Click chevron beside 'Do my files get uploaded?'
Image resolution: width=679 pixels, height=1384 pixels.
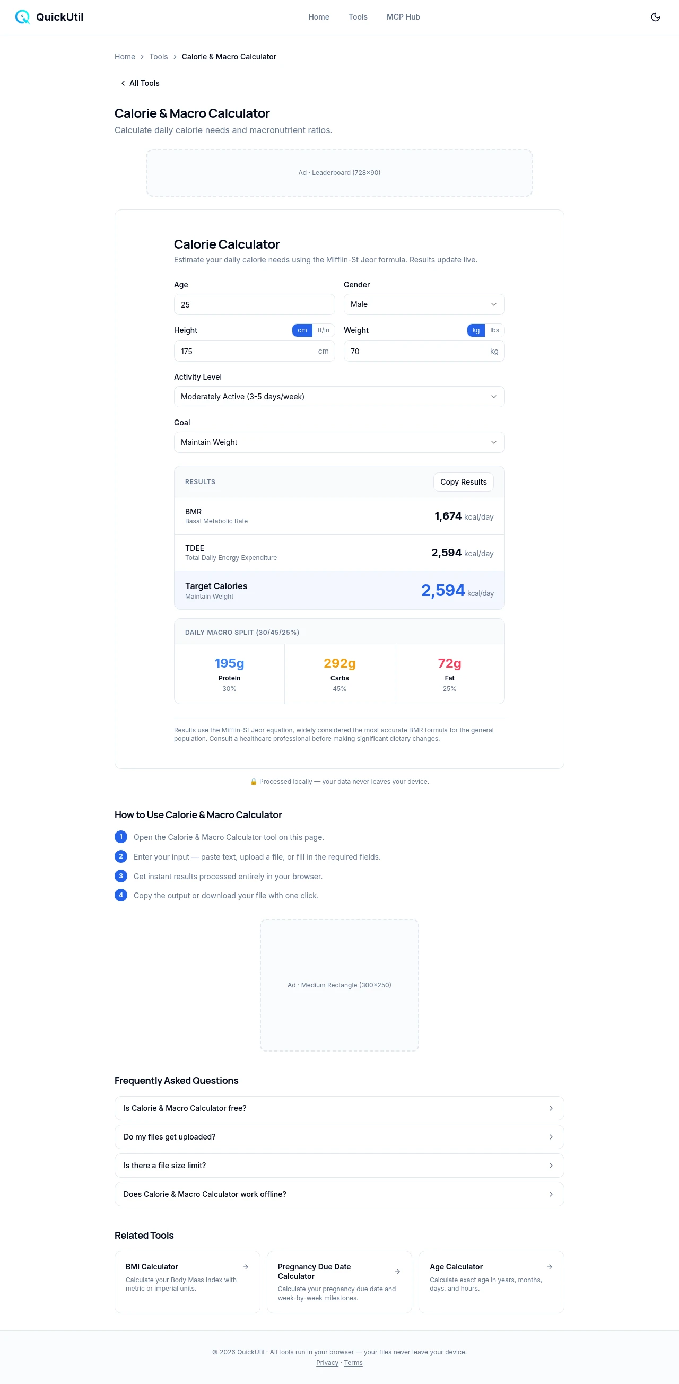[551, 1136]
